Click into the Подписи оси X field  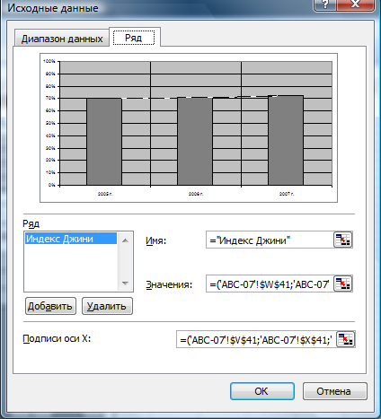point(256,339)
